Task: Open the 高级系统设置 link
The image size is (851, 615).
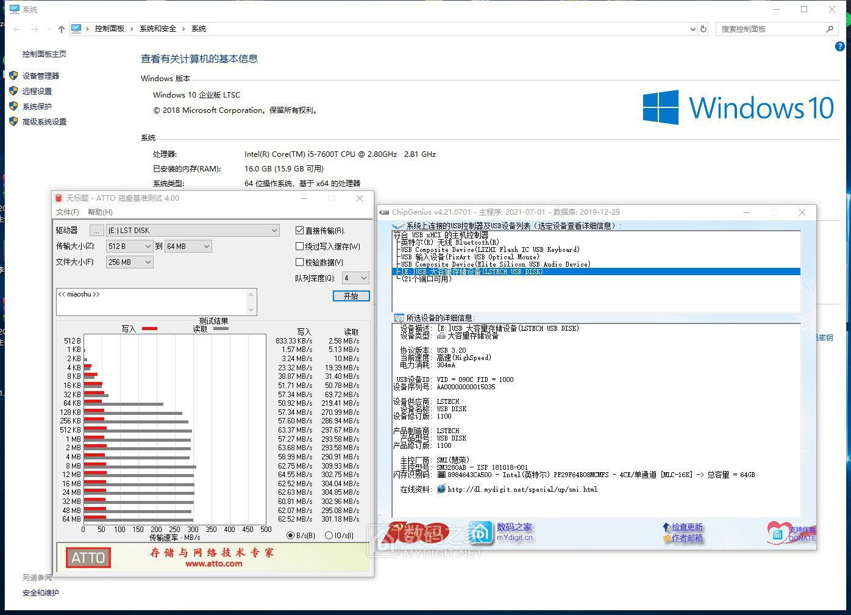Action: click(x=45, y=121)
